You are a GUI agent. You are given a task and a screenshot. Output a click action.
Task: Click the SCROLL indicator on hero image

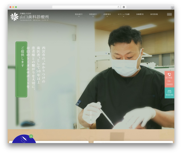[91, 118]
